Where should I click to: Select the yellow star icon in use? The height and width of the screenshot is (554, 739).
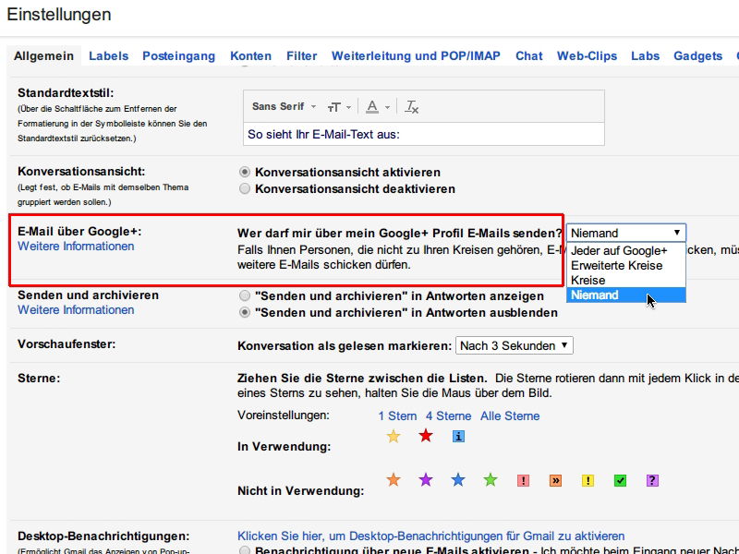[x=394, y=436]
